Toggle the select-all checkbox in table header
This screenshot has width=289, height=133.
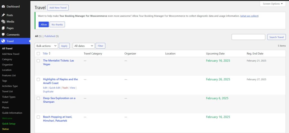[38, 54]
